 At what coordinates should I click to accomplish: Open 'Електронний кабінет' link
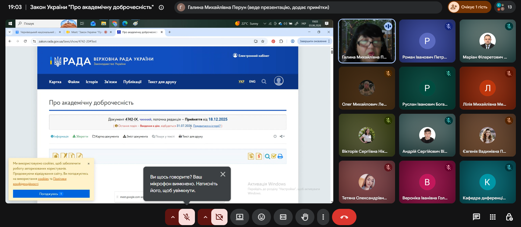[x=251, y=56]
